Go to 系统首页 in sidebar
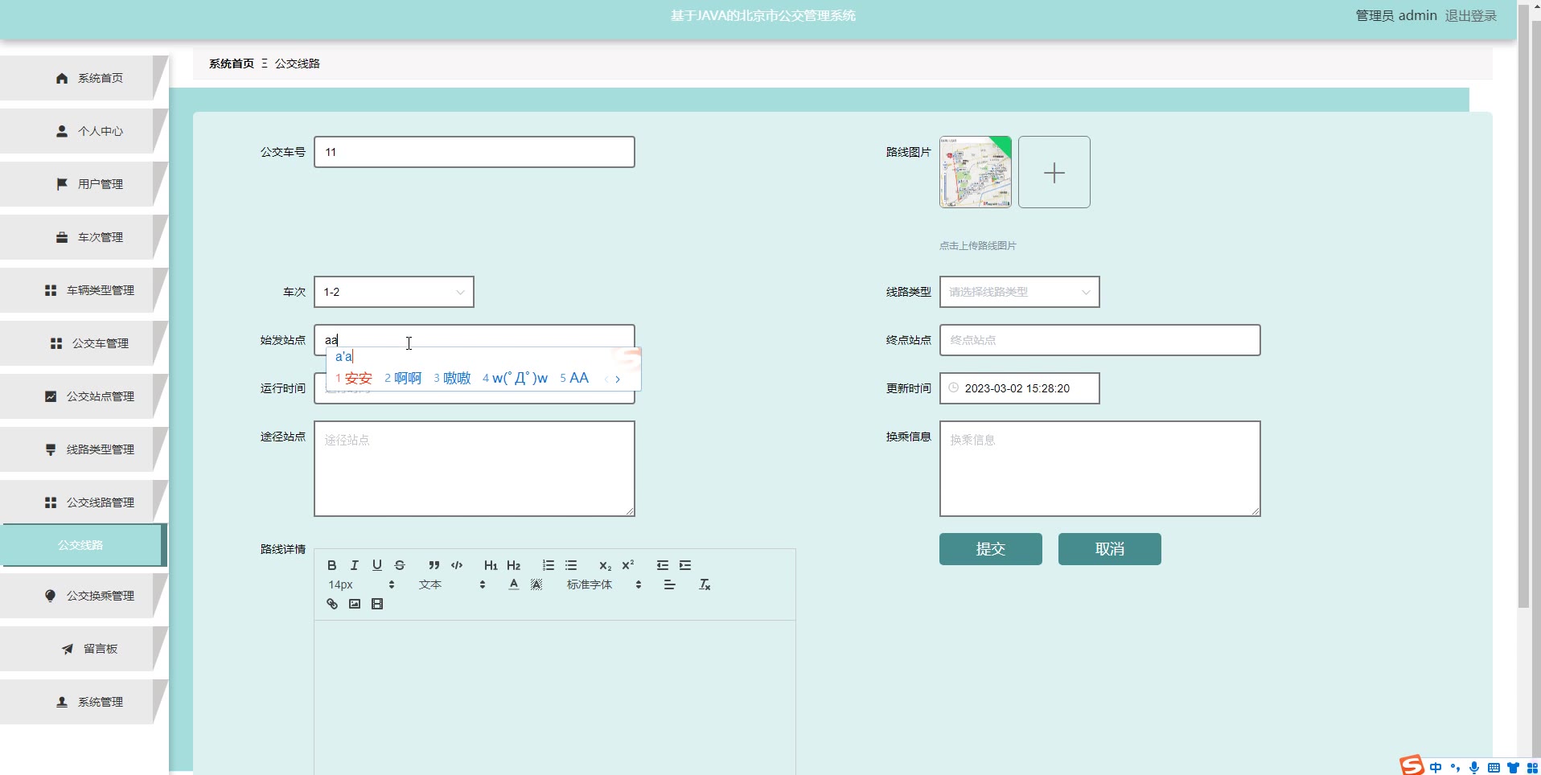This screenshot has width=1541, height=775. (x=84, y=78)
